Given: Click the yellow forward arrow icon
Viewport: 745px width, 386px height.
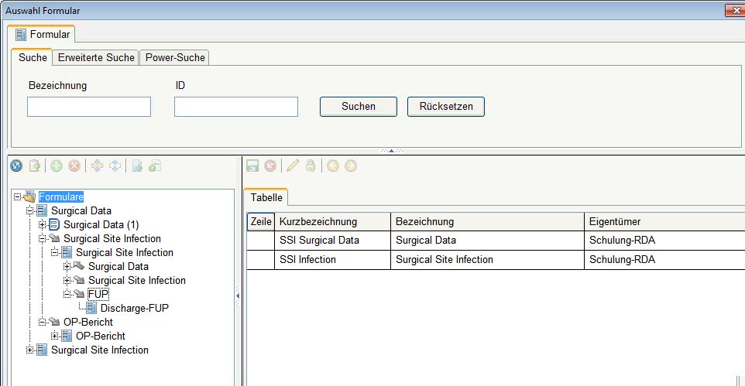Looking at the screenshot, I should [351, 166].
